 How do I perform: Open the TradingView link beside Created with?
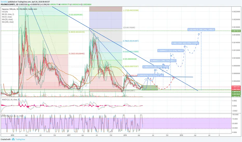pyautogui.click(x=20, y=139)
